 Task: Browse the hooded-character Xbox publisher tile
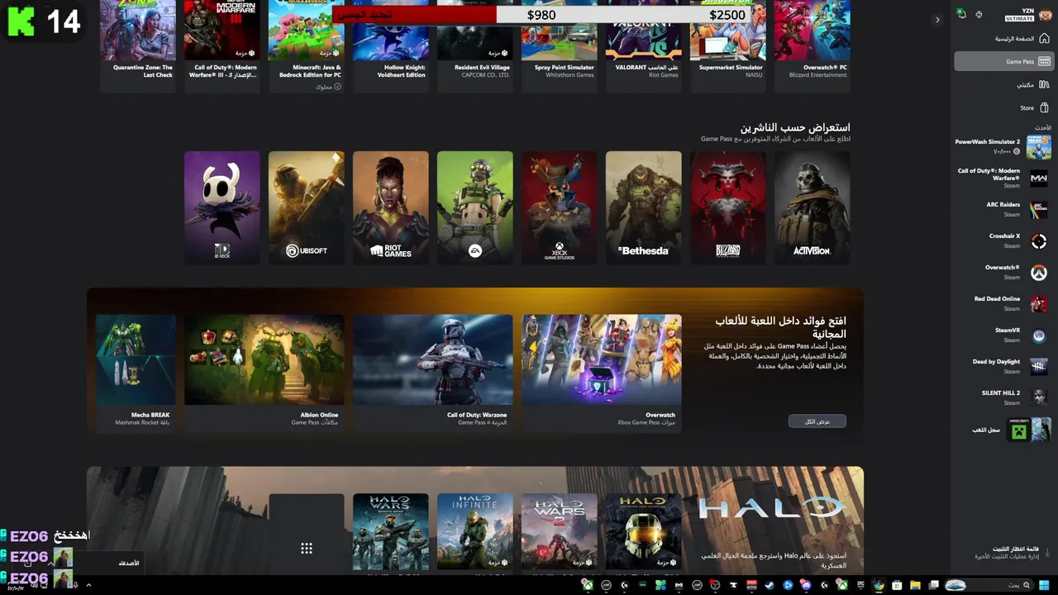[x=222, y=207]
